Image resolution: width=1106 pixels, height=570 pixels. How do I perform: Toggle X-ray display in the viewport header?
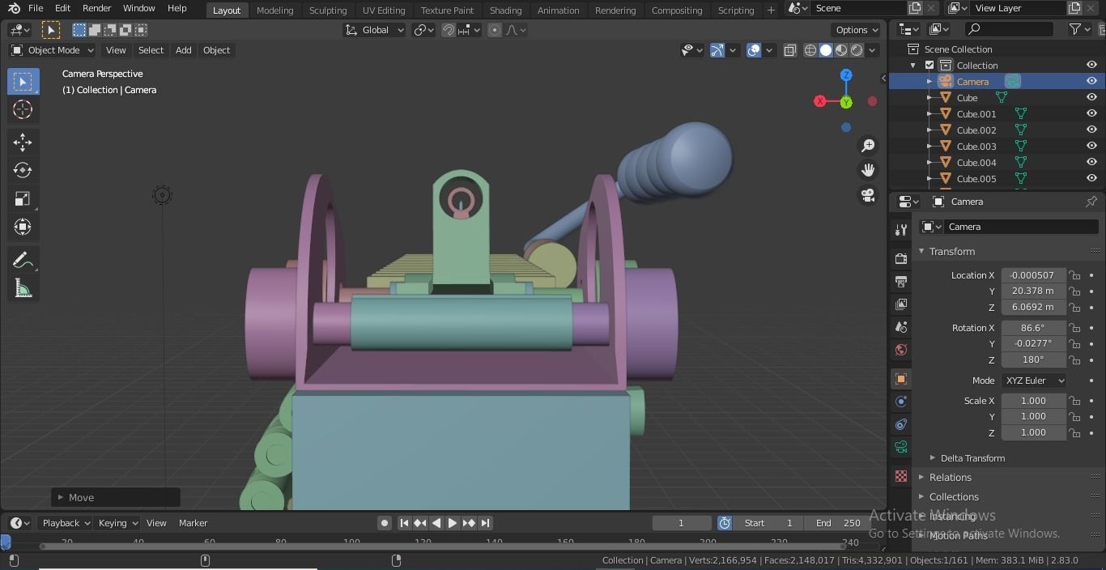[x=789, y=50]
